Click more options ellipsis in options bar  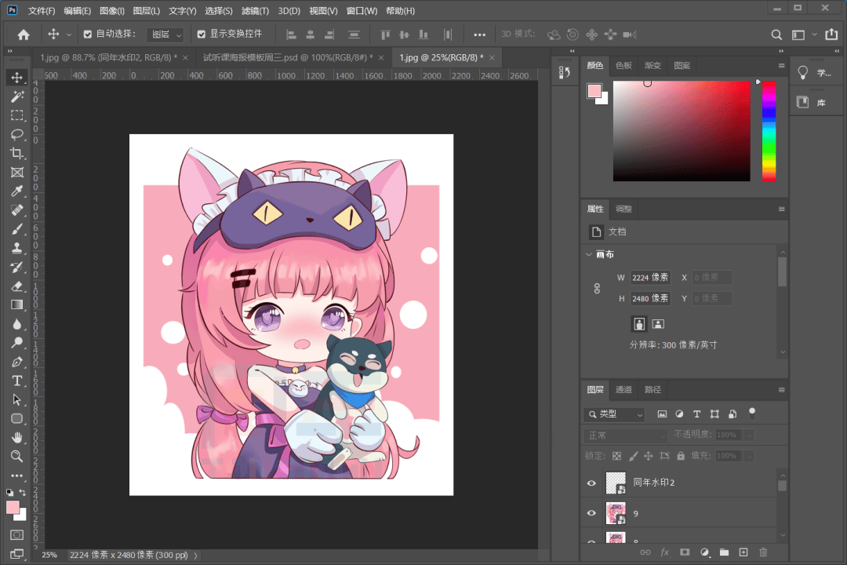(480, 35)
